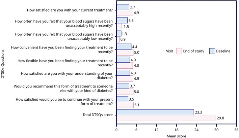Click the 4.4 baseline convenience bar

click(124, 46)
